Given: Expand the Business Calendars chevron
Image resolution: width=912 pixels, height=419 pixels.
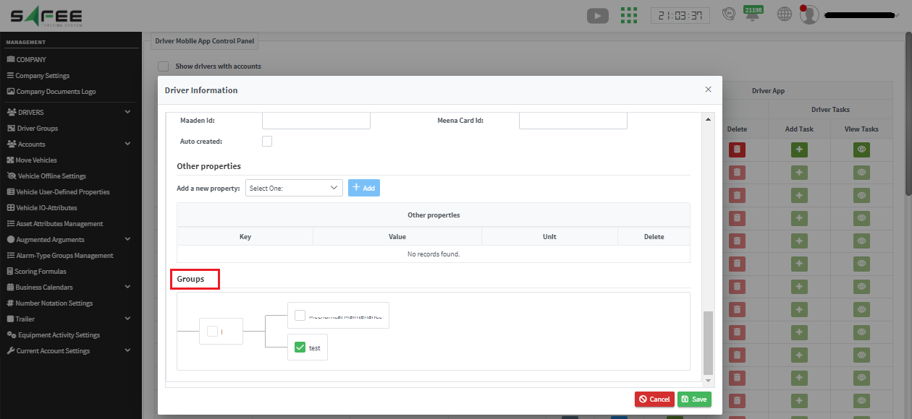Looking at the screenshot, I should [127, 287].
